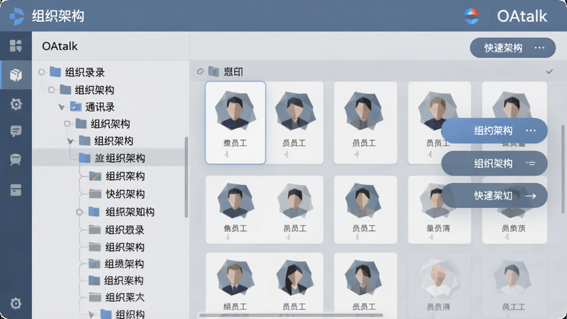567x319 pixels.
Task: Collapse the arrow just above the highlighted tree row
Action: point(70,141)
